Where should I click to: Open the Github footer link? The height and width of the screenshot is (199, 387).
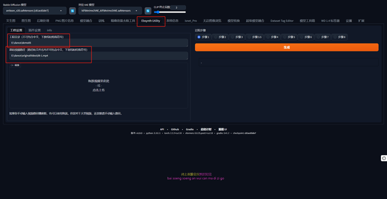[x=175, y=129]
